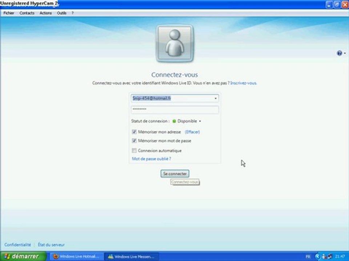Click the (Effacer) link
This screenshot has height=261, width=349.
tap(192, 132)
